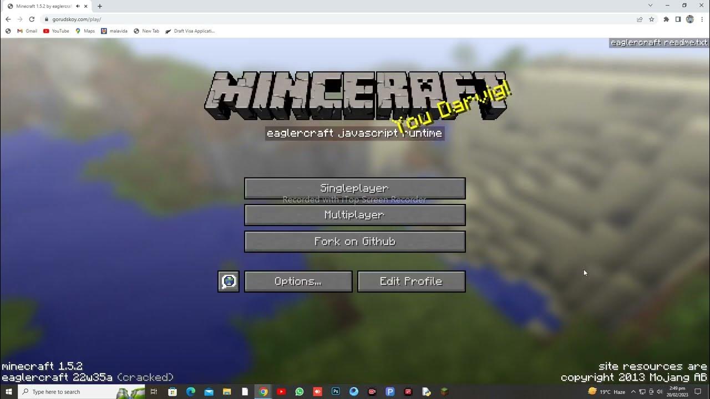Click Edit Profile
710x399 pixels.
click(x=412, y=282)
